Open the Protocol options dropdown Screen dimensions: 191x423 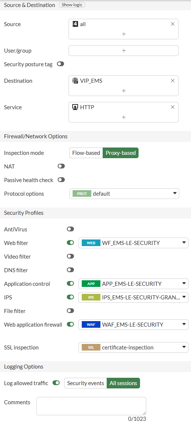[x=124, y=194]
